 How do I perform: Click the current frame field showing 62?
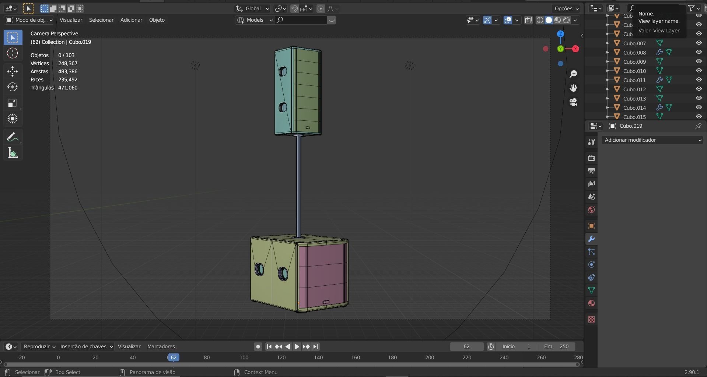point(466,346)
